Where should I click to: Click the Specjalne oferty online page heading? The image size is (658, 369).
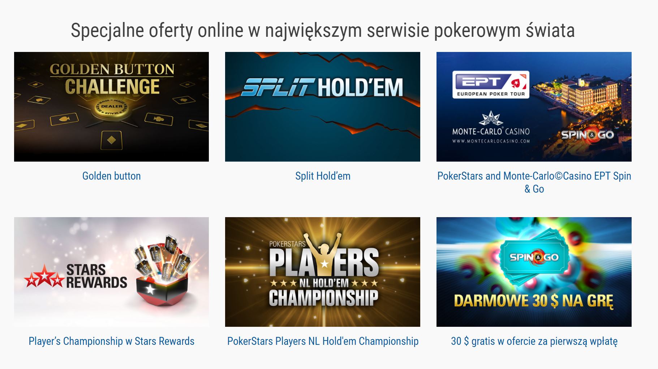(x=323, y=30)
